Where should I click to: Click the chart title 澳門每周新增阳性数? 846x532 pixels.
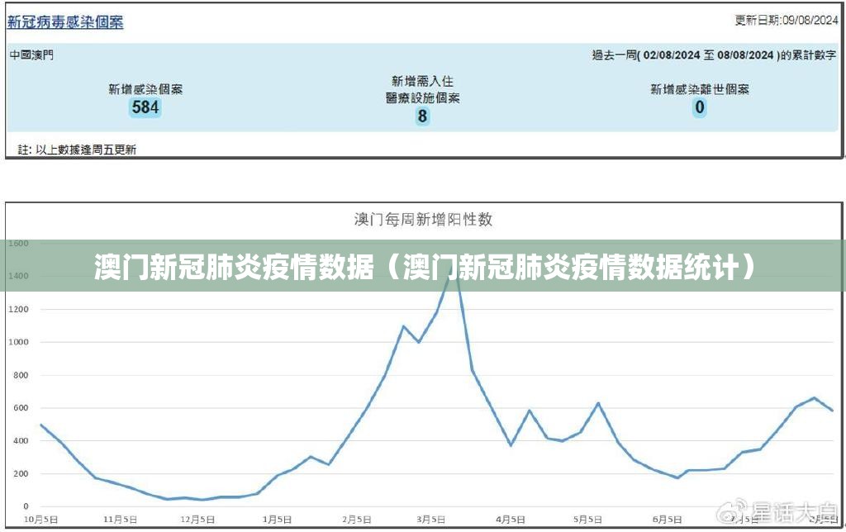click(x=423, y=219)
